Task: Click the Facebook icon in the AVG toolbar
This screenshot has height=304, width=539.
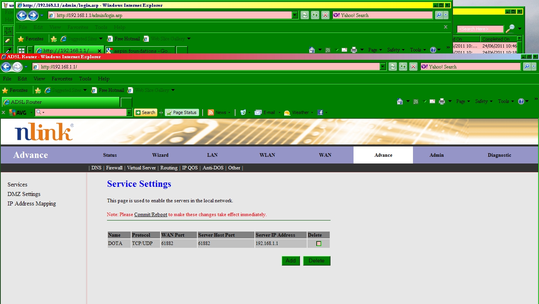Action: click(x=320, y=112)
